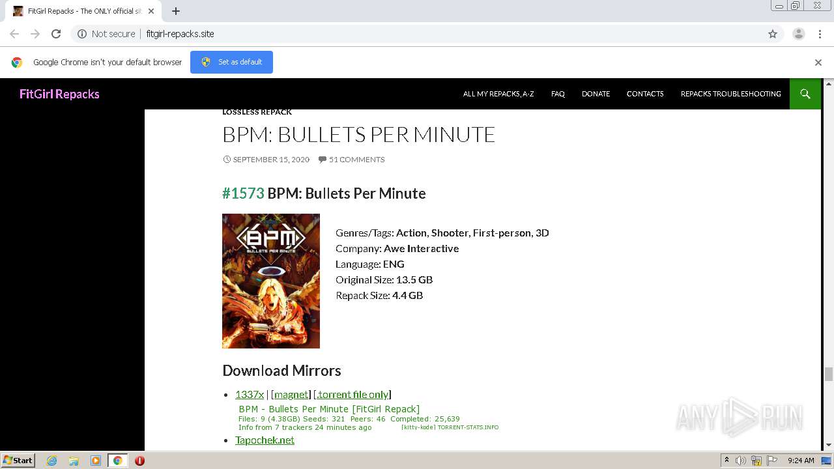Reload the page with the refresh icon
This screenshot has height=469, width=834.
pyautogui.click(x=56, y=34)
